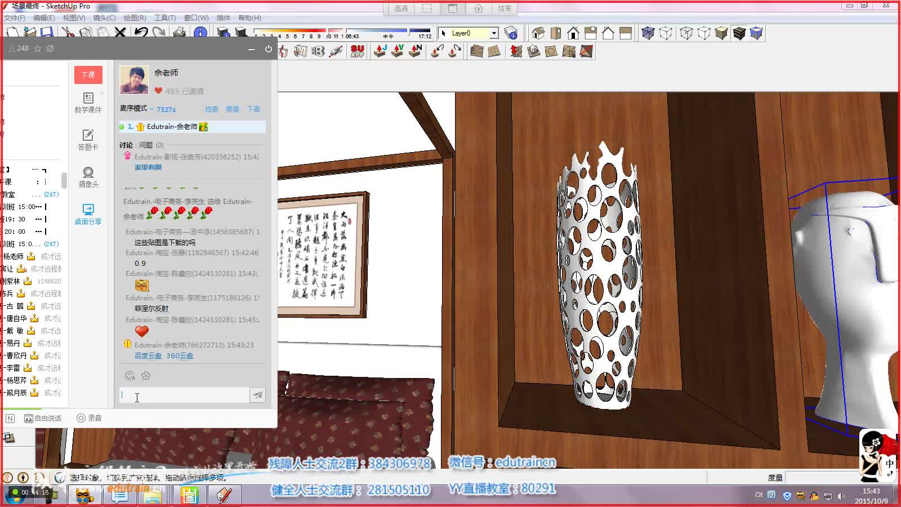
Task: Click the flower gift icon in chat
Action: click(x=146, y=376)
